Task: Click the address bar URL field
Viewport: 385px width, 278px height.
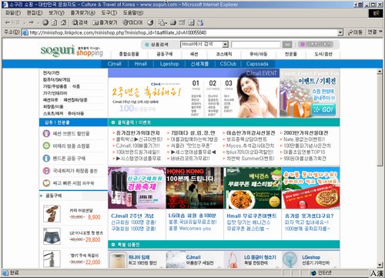Action: (183, 32)
